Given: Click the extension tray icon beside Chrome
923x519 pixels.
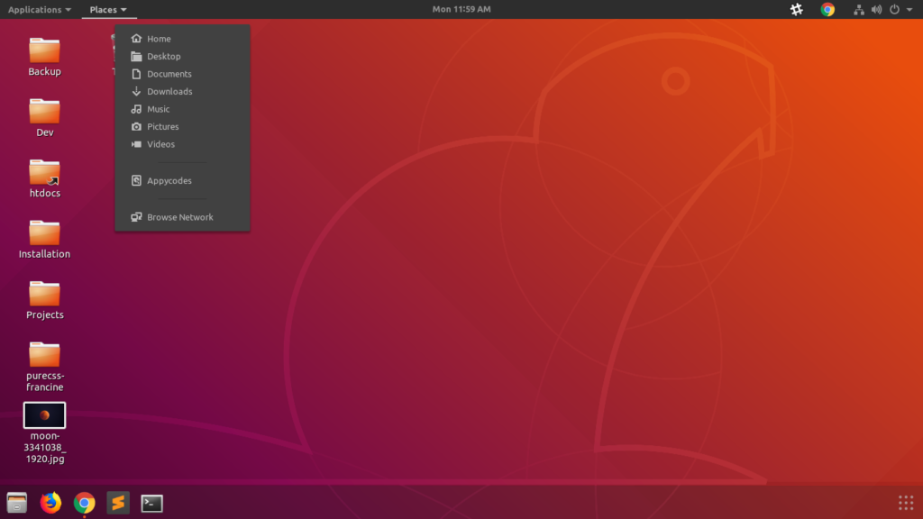Looking at the screenshot, I should pos(797,9).
